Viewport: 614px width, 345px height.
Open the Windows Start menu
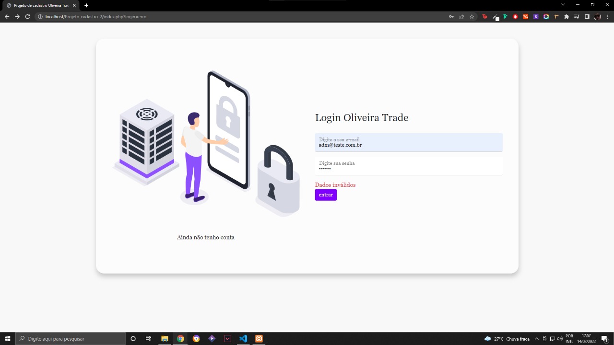7,338
